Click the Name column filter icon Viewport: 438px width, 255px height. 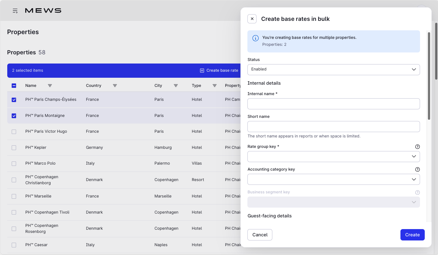click(50, 86)
